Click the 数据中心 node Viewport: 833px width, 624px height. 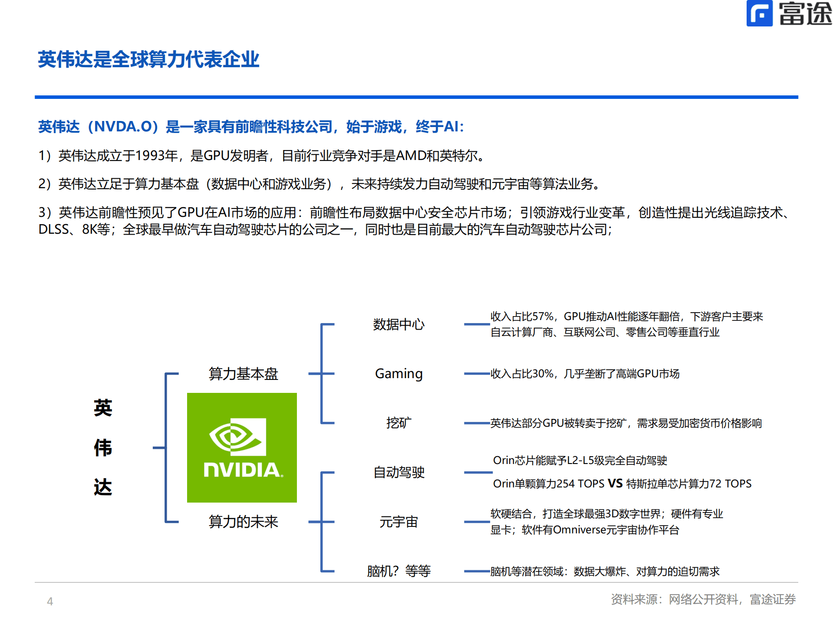point(398,324)
